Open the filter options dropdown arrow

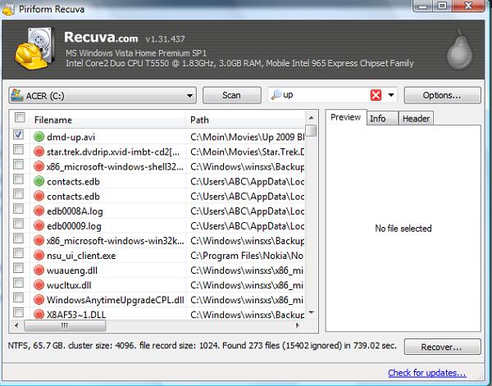pos(391,95)
